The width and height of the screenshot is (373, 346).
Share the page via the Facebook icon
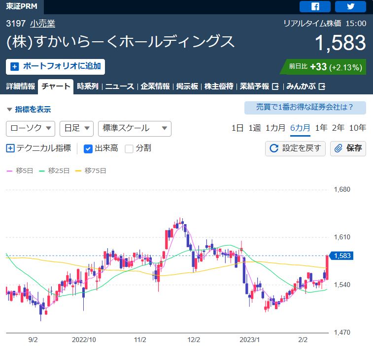[x=315, y=6]
